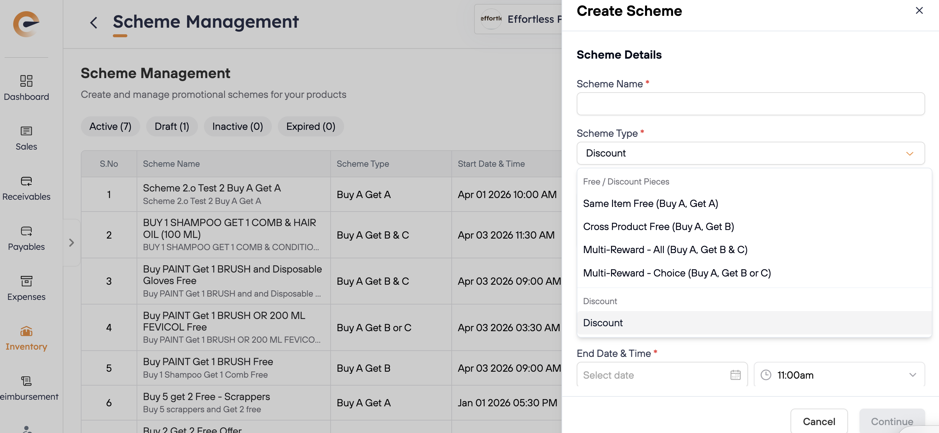
Task: Choose Same Item Free (Buy A, Get A)
Action: [x=650, y=204]
